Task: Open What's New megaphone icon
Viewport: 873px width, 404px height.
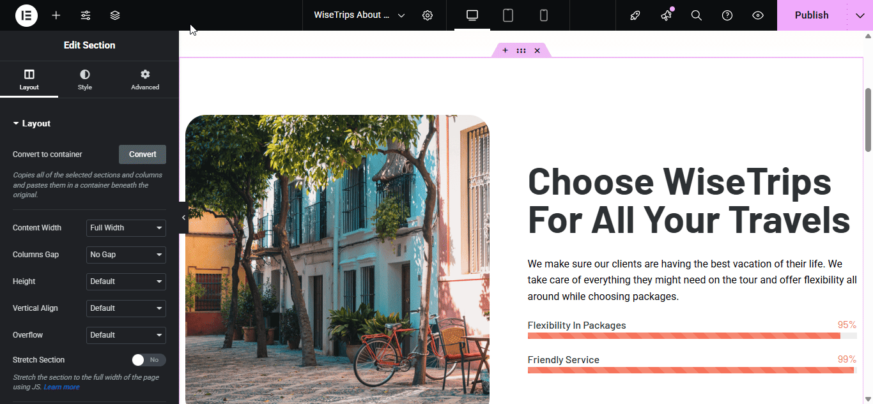Action: 666,15
